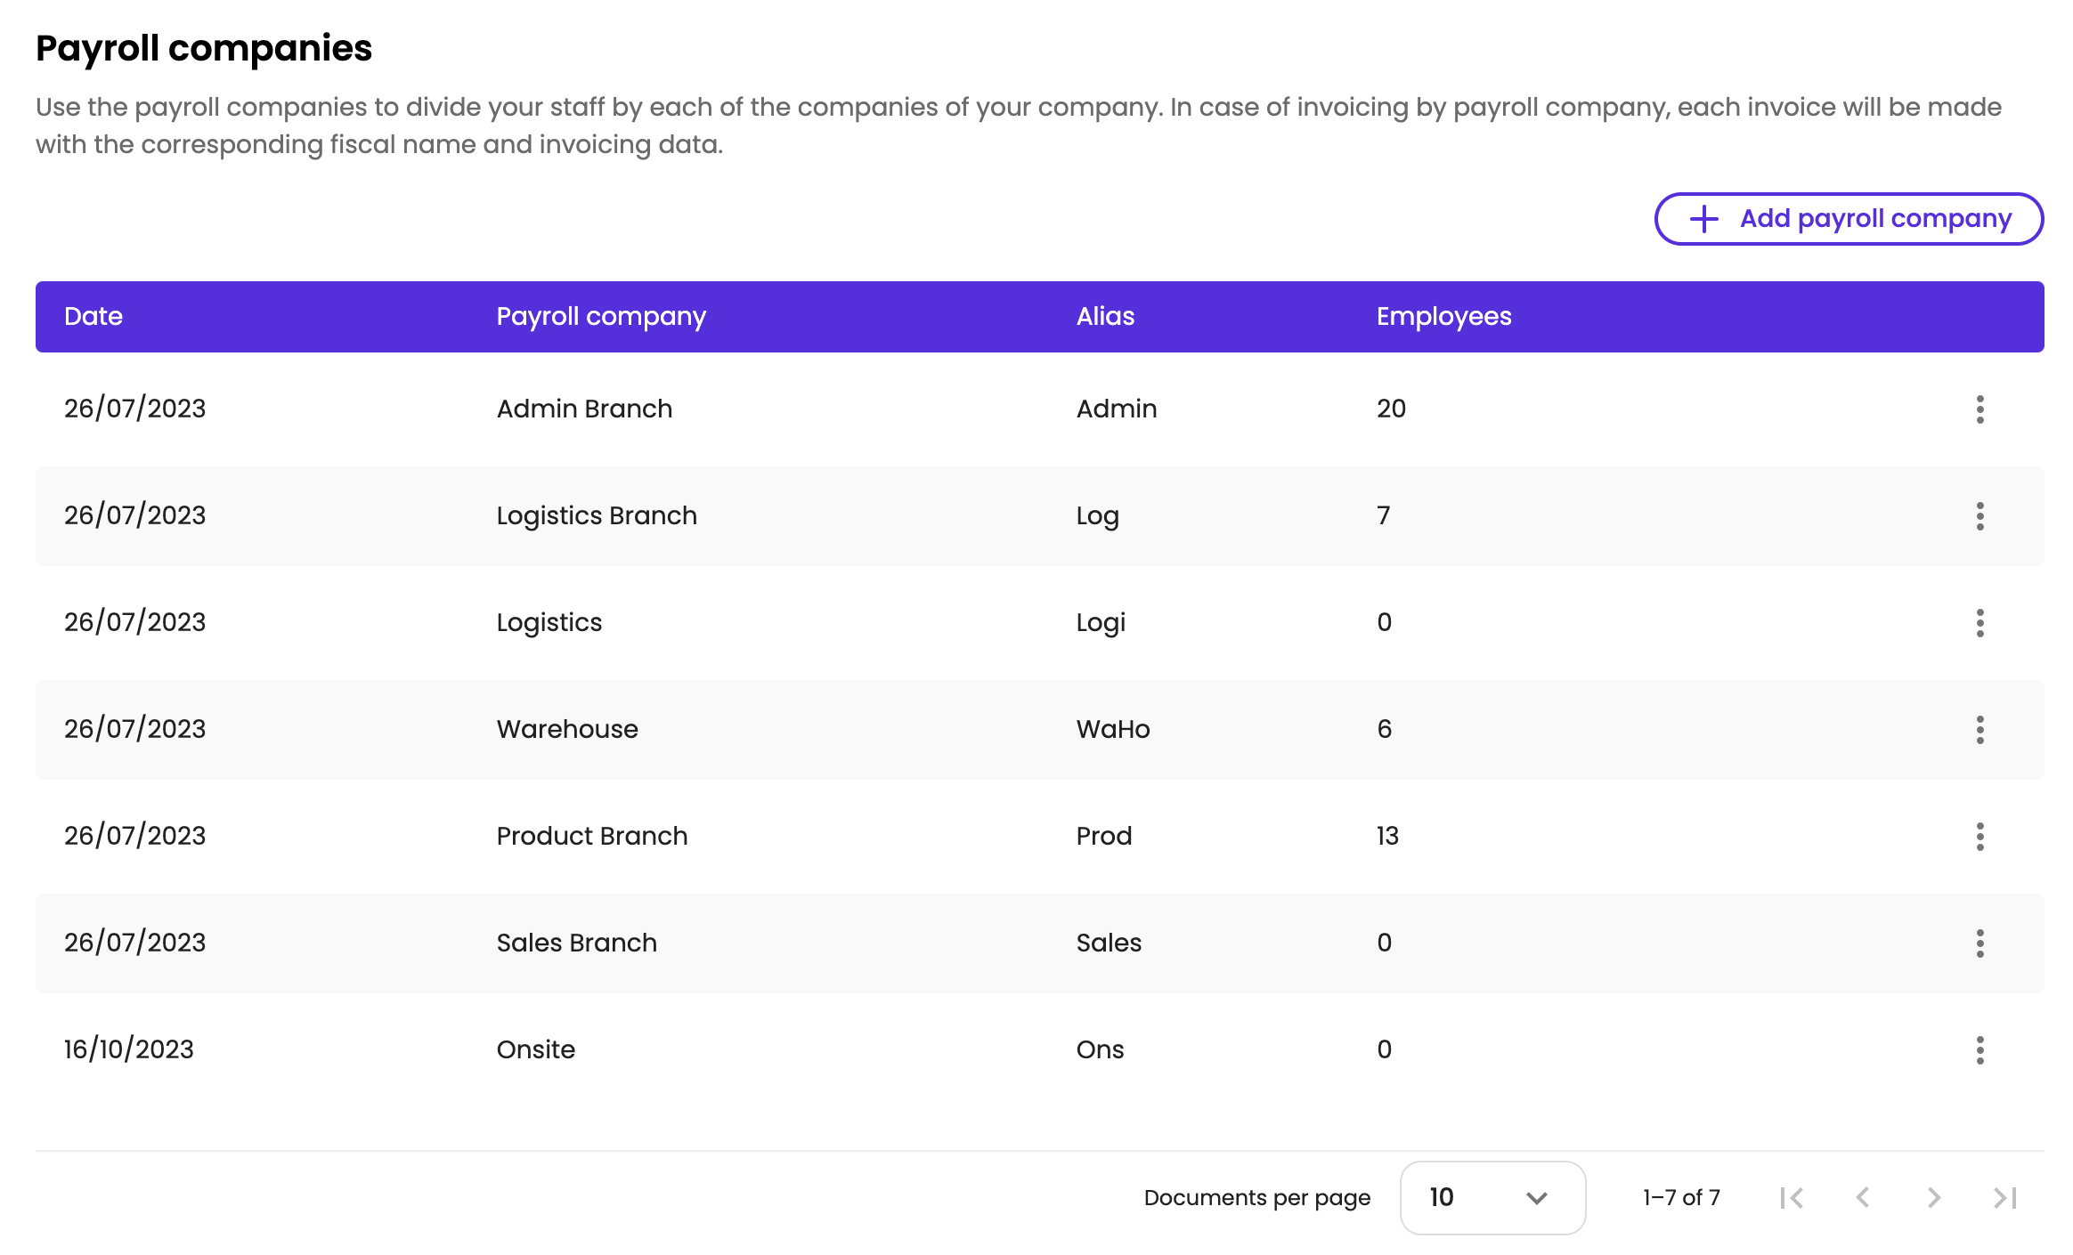
Task: Open options menu for Logistics row
Action: tap(1980, 623)
